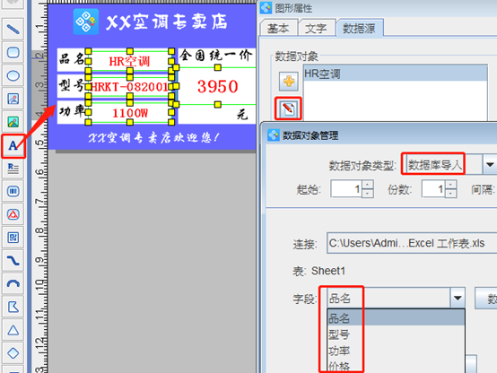Click the 份数 value field
497x373 pixels.
pos(433,189)
